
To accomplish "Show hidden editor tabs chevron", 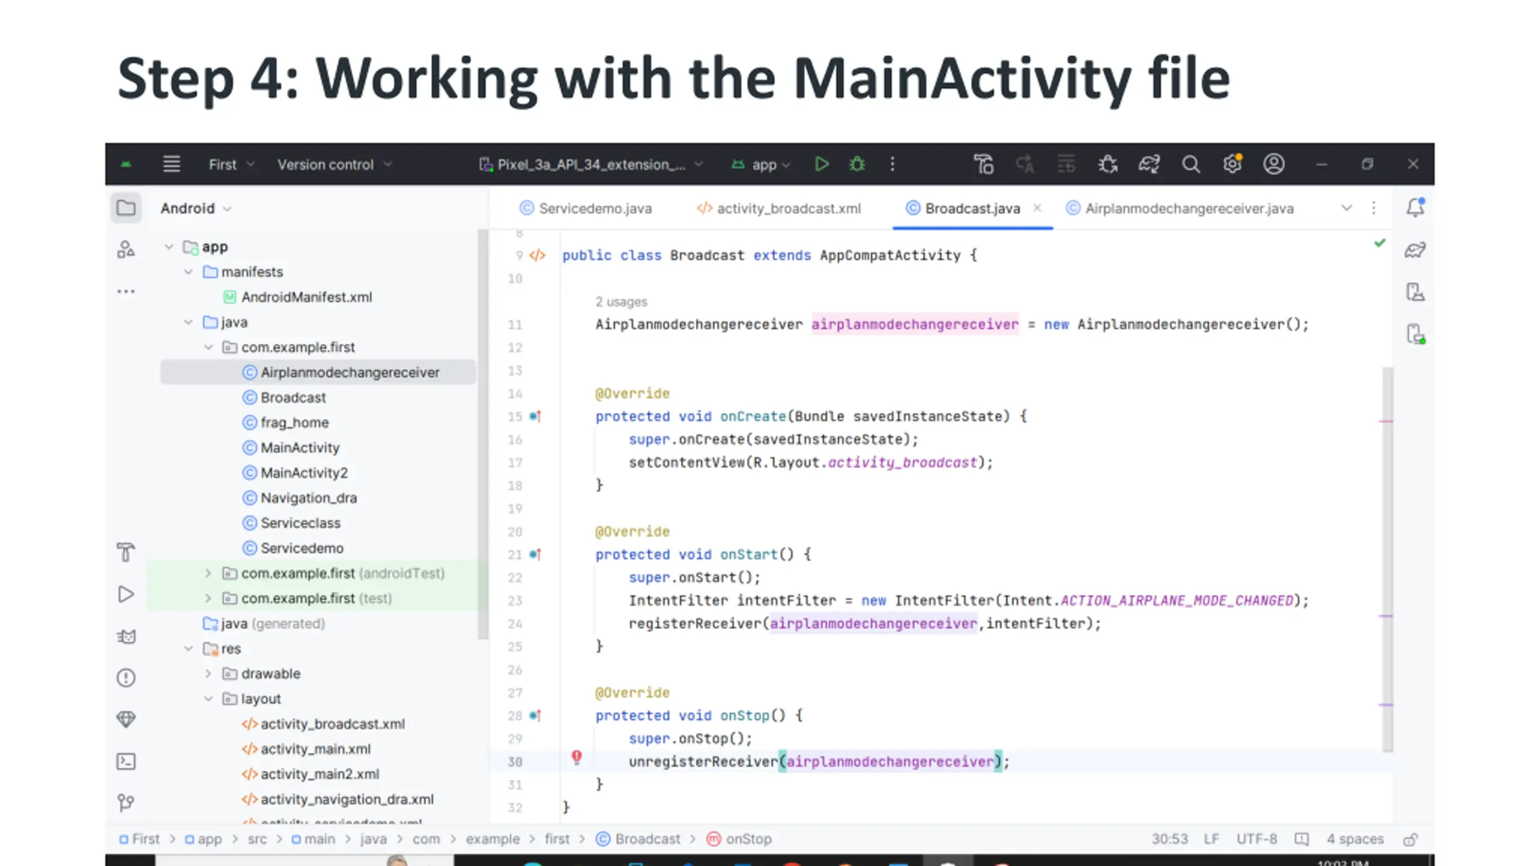I will 1346,208.
